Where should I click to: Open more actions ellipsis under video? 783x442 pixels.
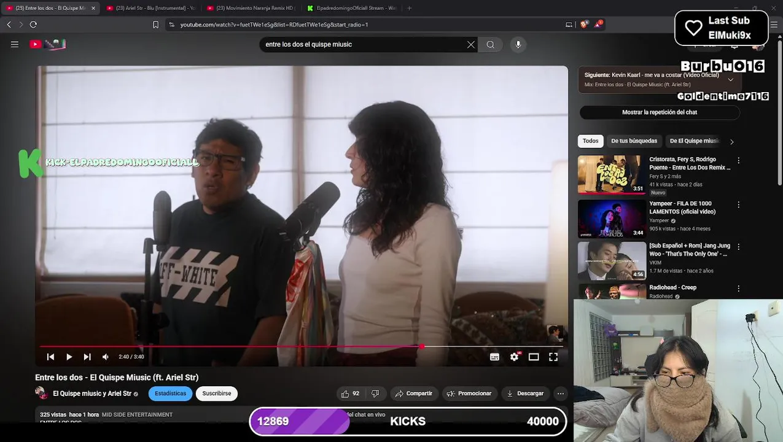click(x=560, y=394)
